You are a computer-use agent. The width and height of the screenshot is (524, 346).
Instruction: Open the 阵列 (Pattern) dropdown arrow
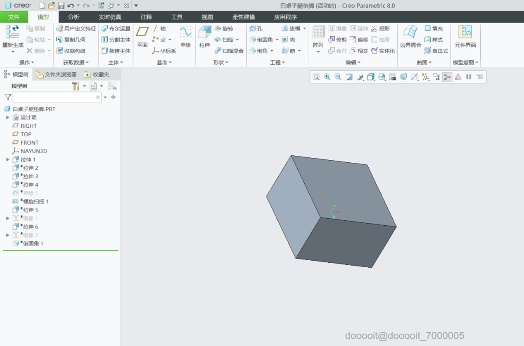tap(318, 52)
